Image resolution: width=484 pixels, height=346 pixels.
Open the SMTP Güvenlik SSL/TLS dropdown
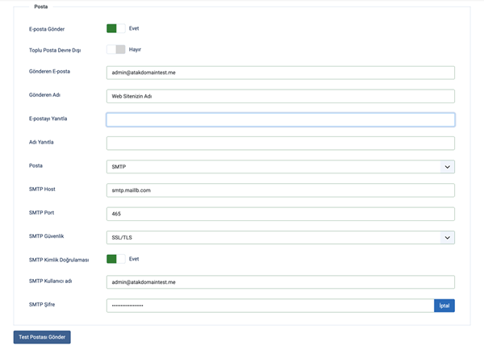point(280,237)
